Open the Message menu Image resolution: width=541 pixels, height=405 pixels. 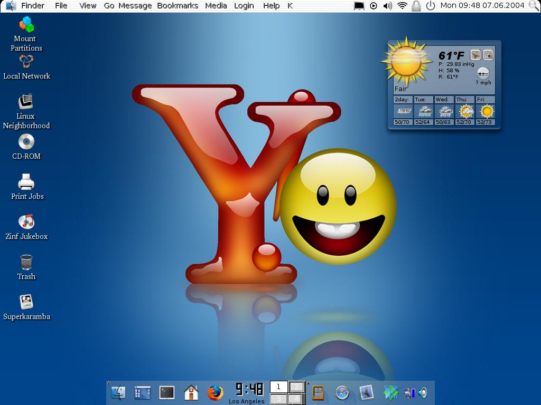[135, 6]
